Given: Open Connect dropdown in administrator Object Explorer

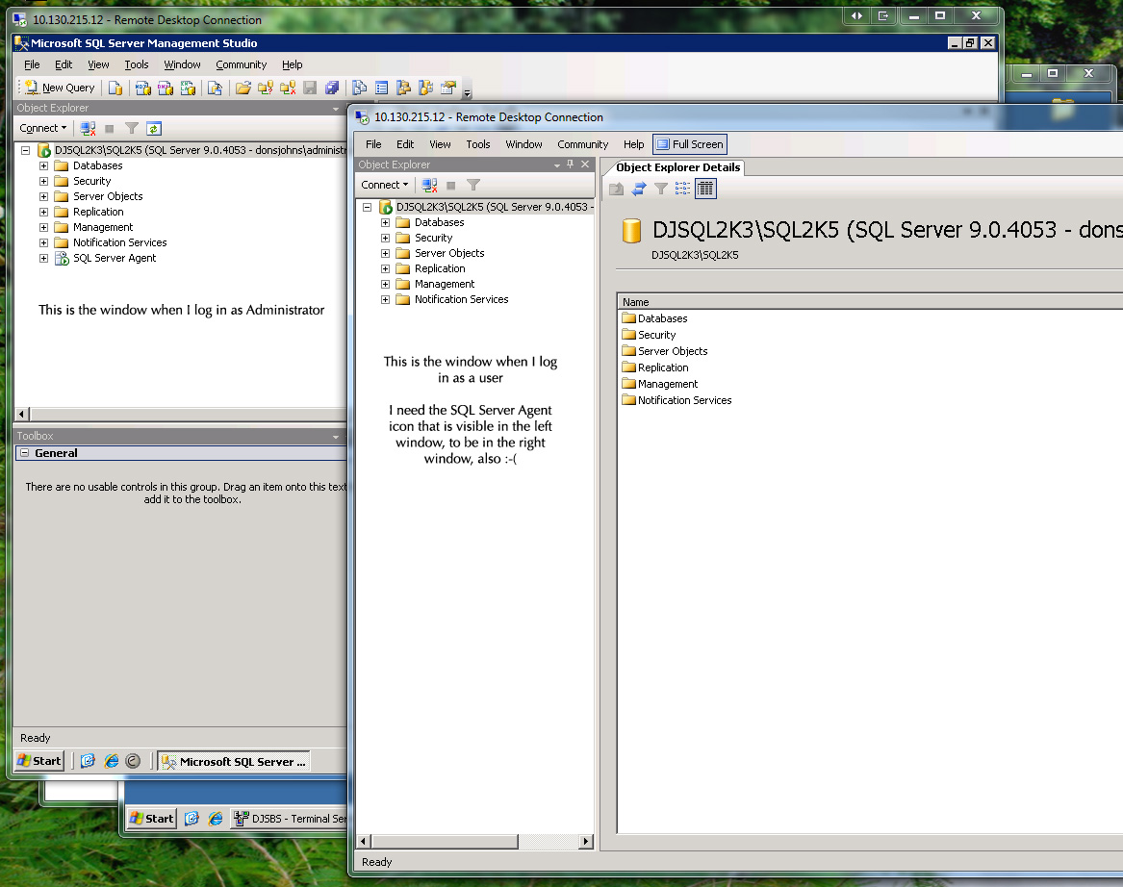Looking at the screenshot, I should tap(43, 128).
